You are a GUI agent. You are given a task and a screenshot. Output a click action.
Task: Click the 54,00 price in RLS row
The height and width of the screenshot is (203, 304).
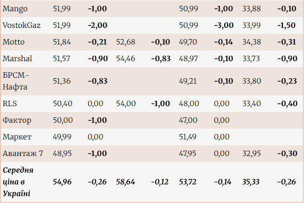point(125,103)
